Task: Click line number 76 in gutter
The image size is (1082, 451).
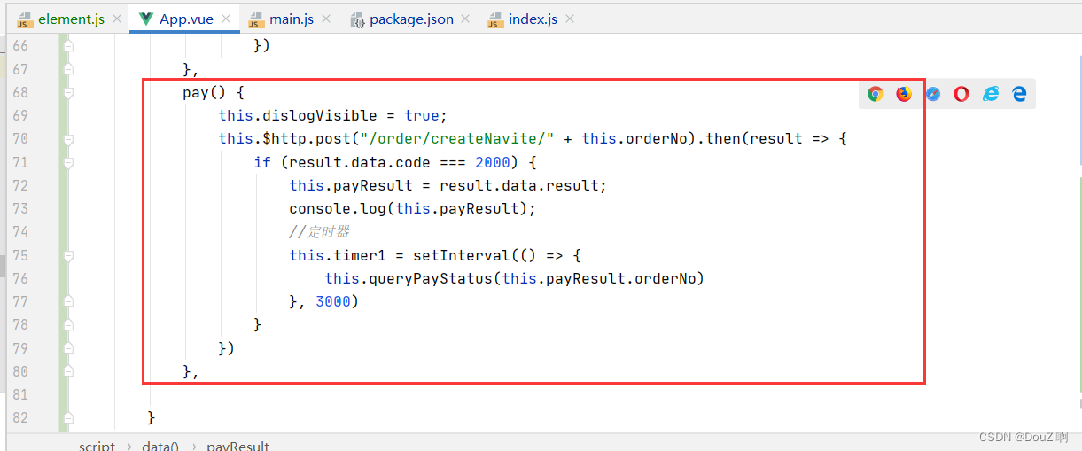Action: [x=19, y=278]
